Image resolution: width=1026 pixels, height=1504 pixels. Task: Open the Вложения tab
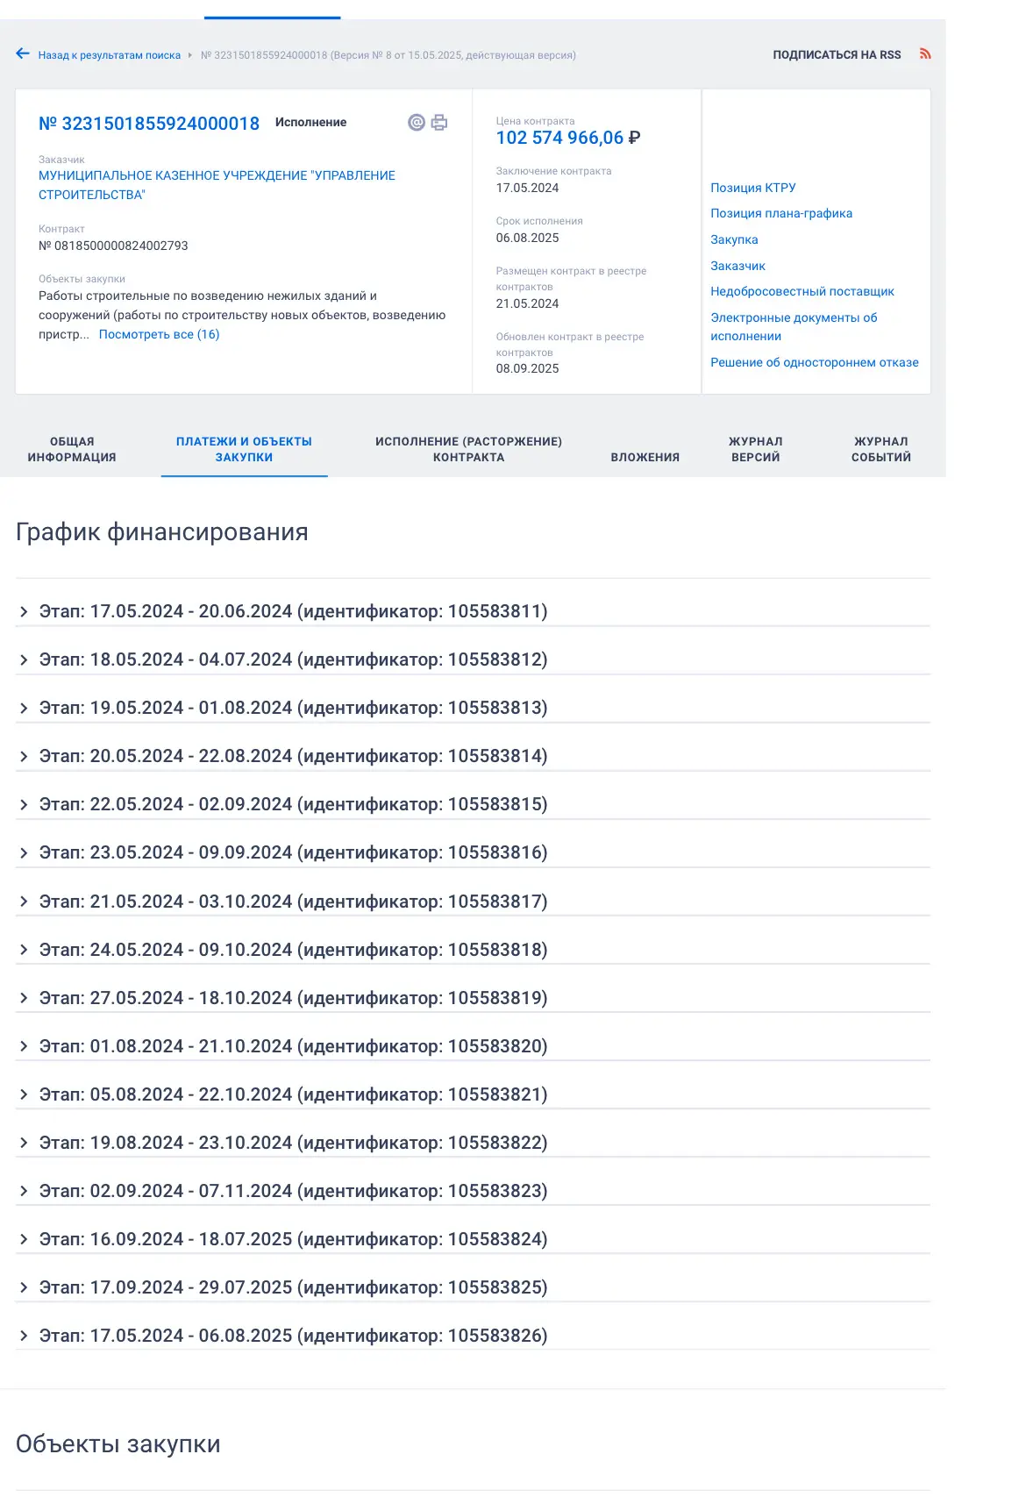coord(645,457)
